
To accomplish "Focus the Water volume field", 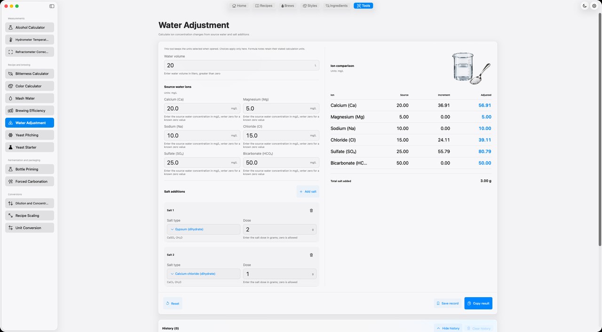I will pos(241,65).
